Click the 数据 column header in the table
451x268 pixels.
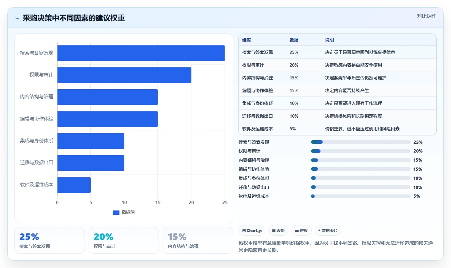pyautogui.click(x=294, y=40)
